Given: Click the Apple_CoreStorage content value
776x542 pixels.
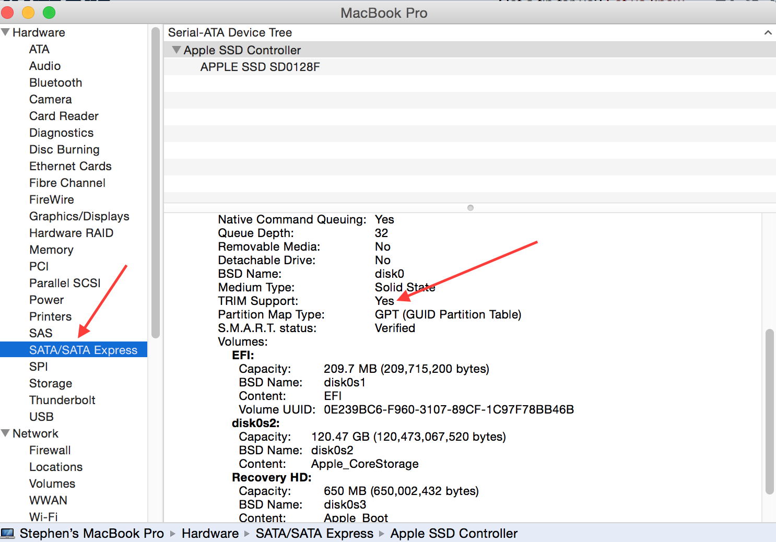Looking at the screenshot, I should click(365, 464).
